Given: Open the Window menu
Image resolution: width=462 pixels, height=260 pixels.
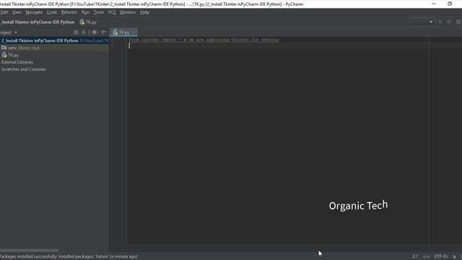Looking at the screenshot, I should [x=128, y=12].
